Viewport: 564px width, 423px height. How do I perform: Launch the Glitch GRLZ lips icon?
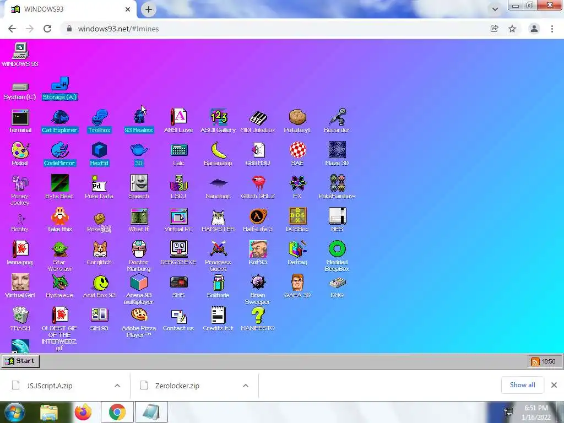tap(258, 183)
